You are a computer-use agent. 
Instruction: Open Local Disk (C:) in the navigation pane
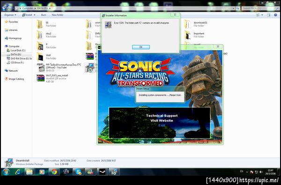(x=16, y=51)
